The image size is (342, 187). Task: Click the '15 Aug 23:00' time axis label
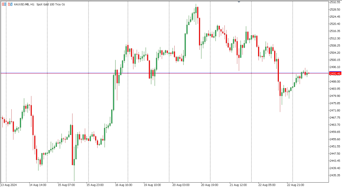click(x=95, y=185)
